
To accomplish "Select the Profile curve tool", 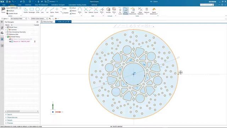I will click(26, 10).
